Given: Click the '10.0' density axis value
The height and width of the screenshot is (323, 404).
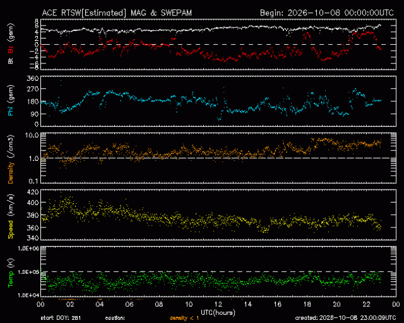Looking at the screenshot, I should click(32, 135).
